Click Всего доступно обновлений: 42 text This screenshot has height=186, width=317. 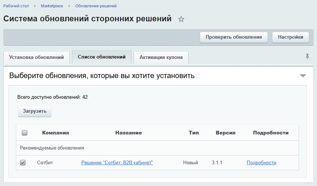52,97
